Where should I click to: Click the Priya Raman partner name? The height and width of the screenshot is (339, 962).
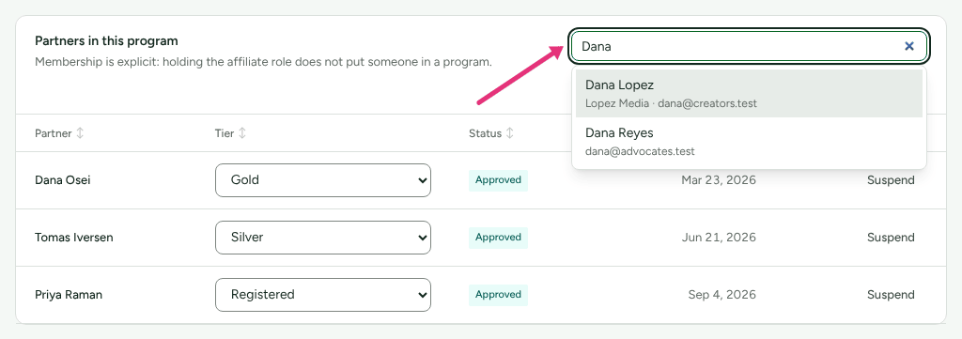pyautogui.click(x=68, y=295)
